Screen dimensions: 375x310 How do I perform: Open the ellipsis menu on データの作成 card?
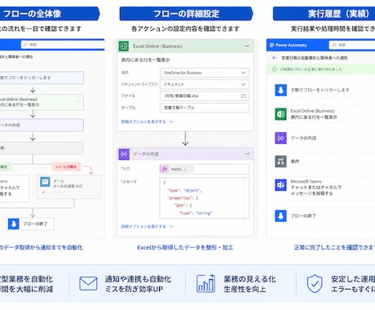247,154
